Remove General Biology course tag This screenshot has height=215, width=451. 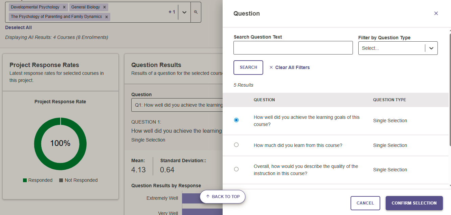[105, 7]
